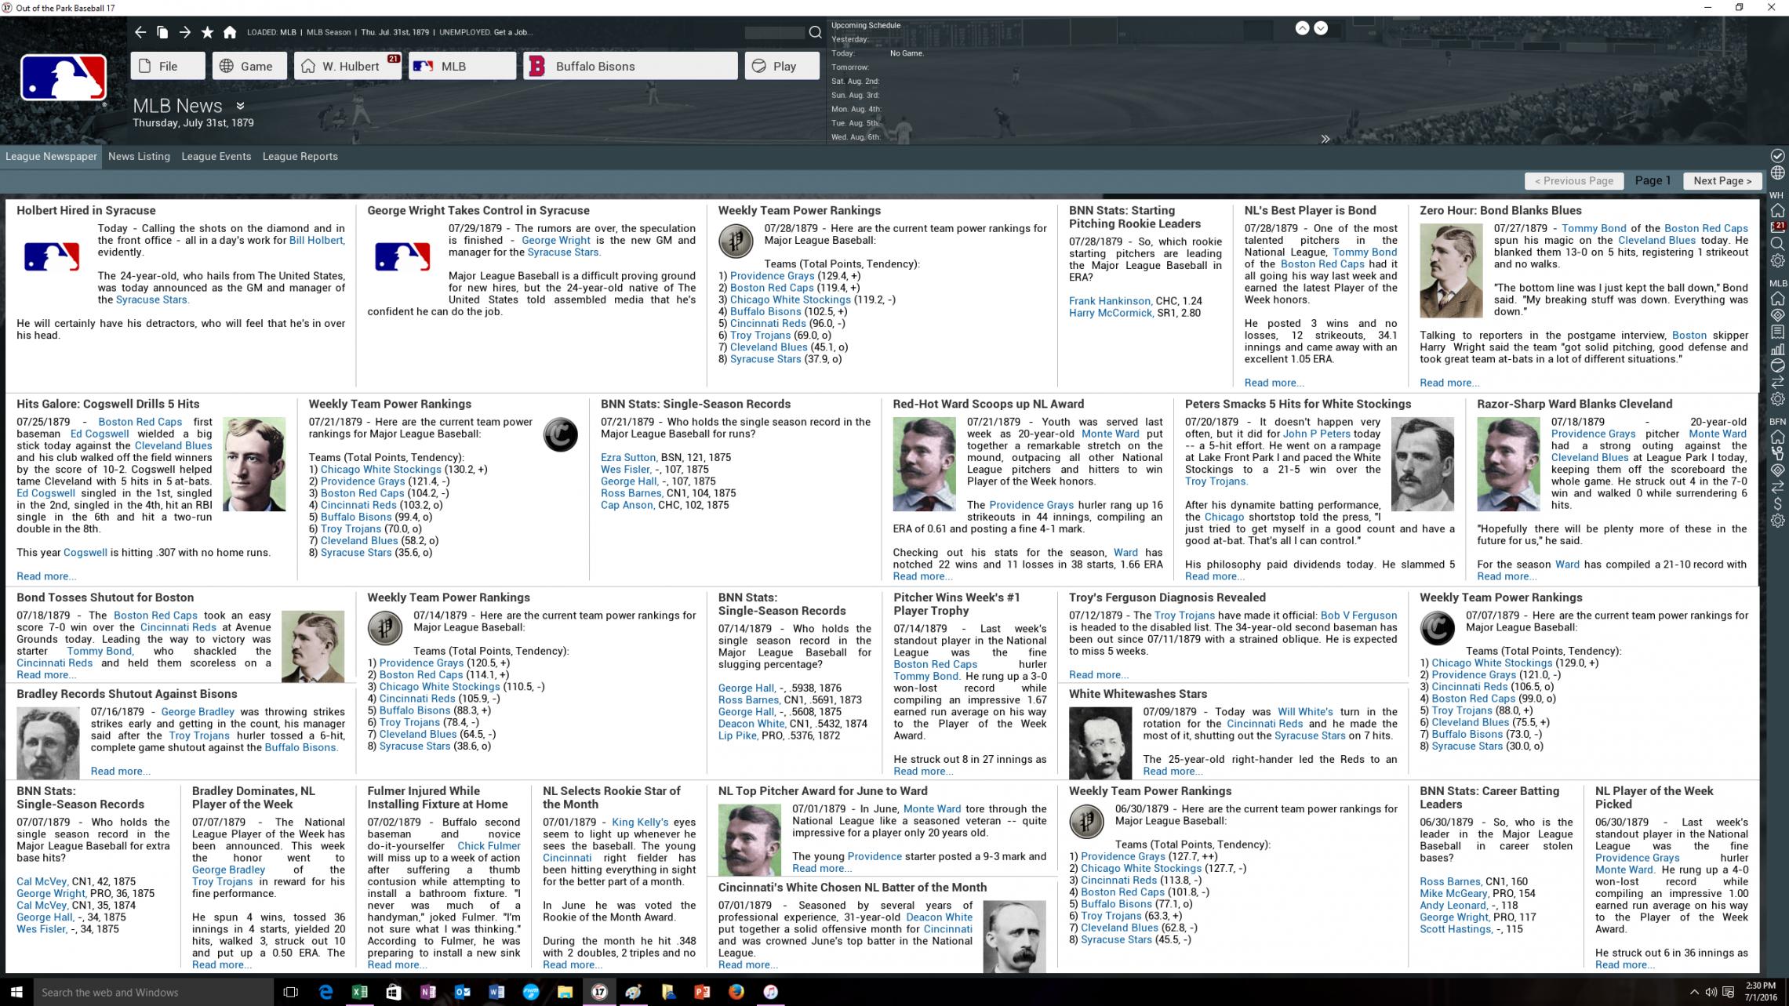Open the File menu

[168, 66]
